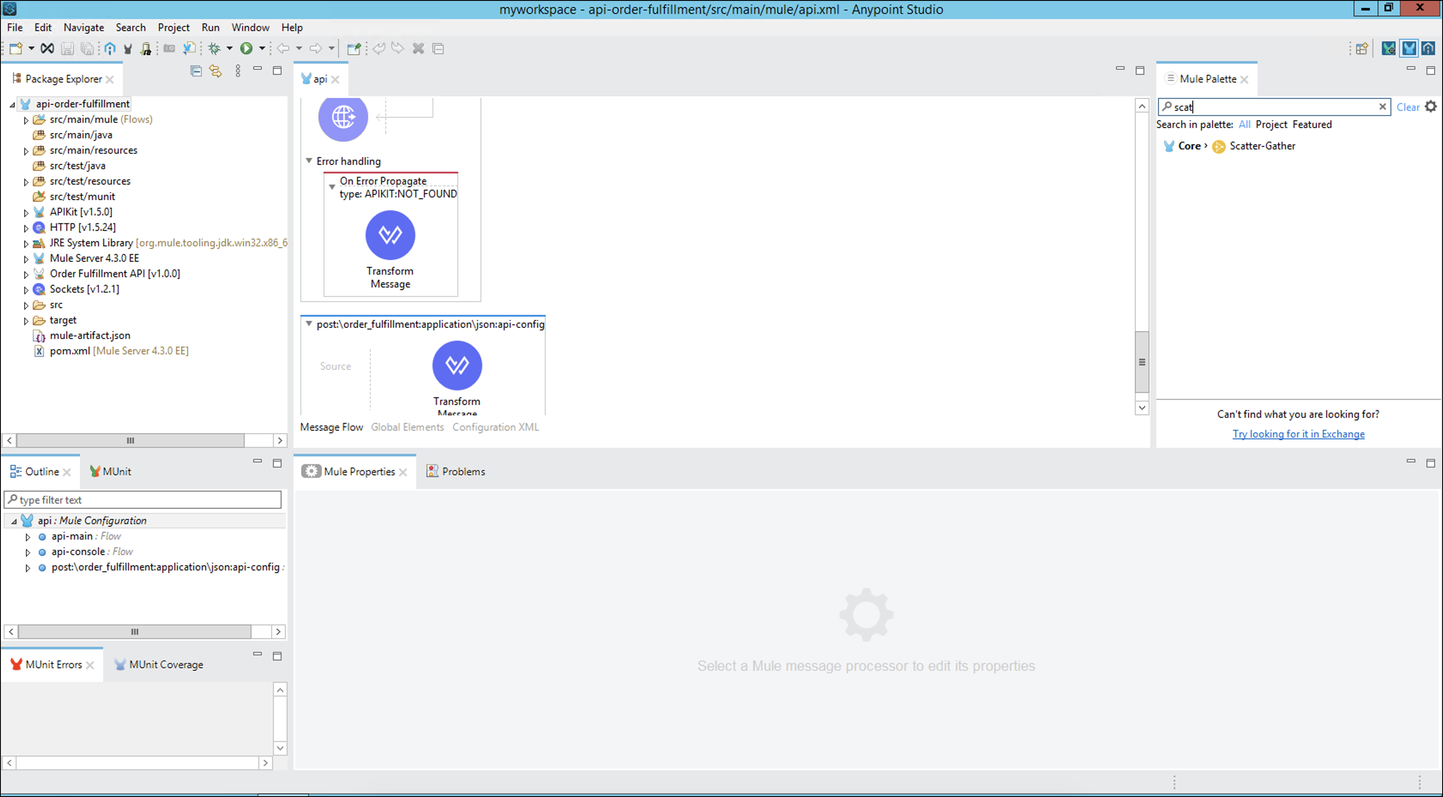The image size is (1443, 797).
Task: Switch to the Mule Design perspective icon
Action: 1408,49
